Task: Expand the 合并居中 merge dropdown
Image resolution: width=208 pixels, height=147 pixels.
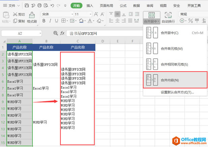Action: coord(151,21)
